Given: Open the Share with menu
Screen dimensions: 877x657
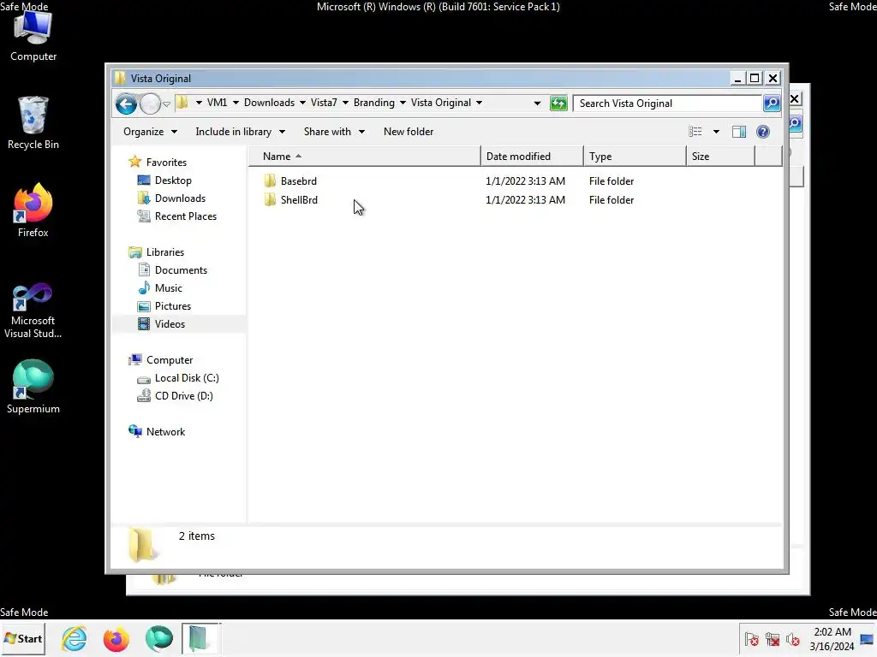Looking at the screenshot, I should point(335,132).
